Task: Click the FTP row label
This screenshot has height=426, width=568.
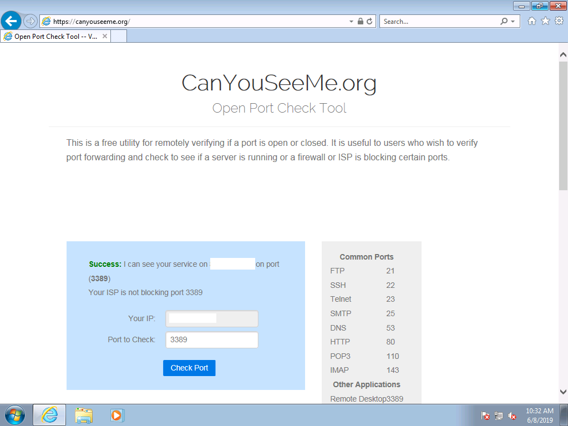Action: [338, 271]
